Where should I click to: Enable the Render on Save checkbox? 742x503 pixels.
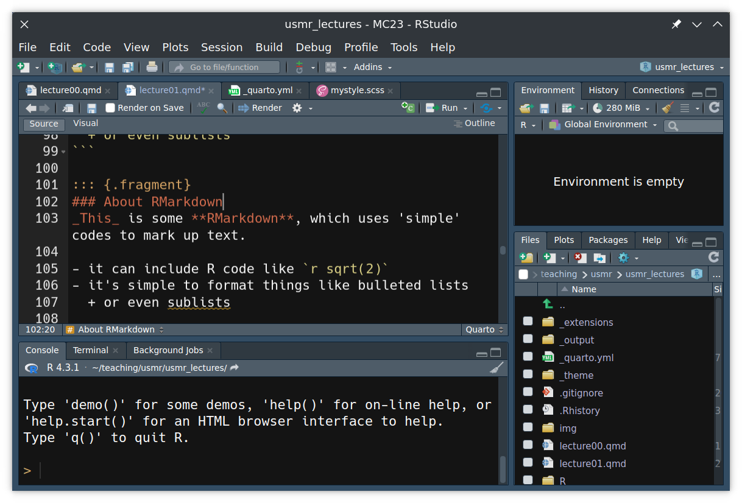(x=110, y=108)
